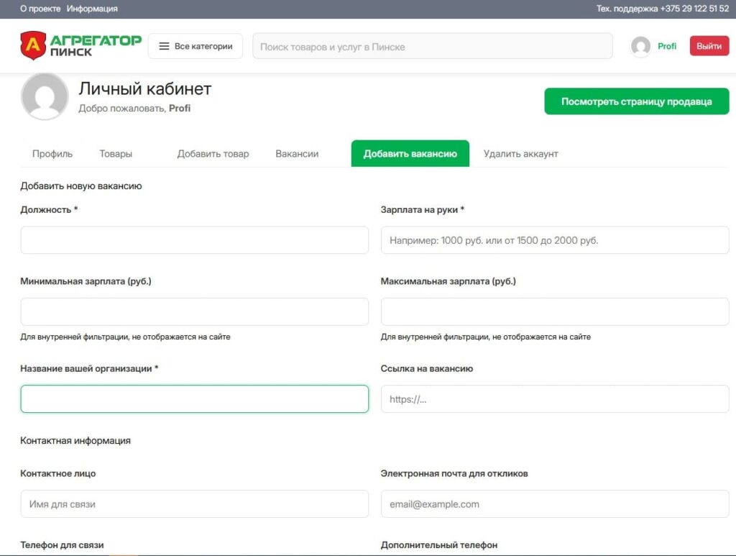Click the Зарплата на руки field
The width and height of the screenshot is (736, 556).
(554, 240)
